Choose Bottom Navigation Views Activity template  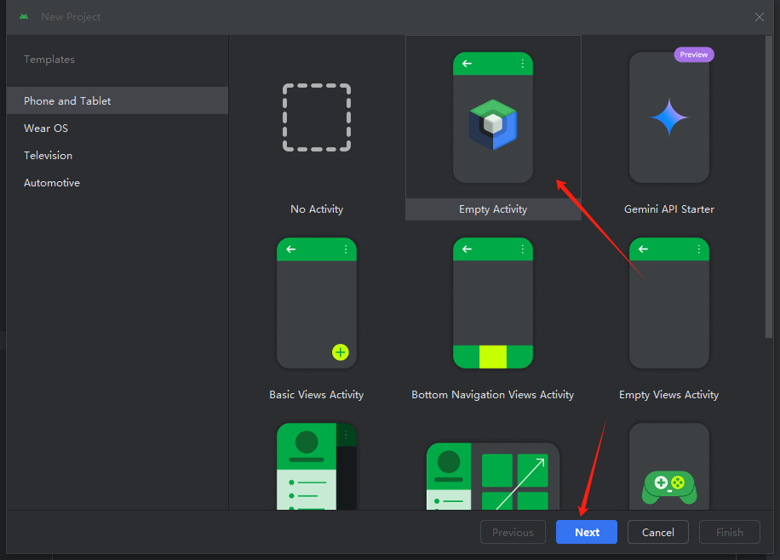(493, 303)
